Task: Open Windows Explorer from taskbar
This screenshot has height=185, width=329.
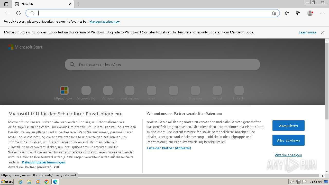Action: pyautogui.click(x=29, y=182)
